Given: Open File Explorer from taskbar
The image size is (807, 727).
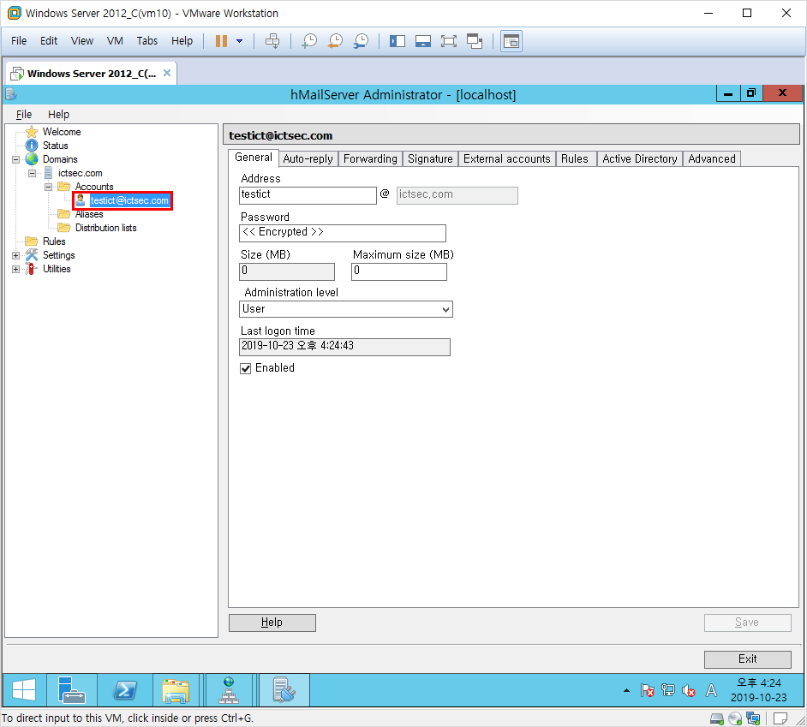Looking at the screenshot, I should pos(176,690).
